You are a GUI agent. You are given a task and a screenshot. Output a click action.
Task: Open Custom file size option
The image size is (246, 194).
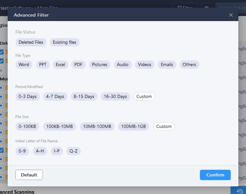click(x=164, y=126)
